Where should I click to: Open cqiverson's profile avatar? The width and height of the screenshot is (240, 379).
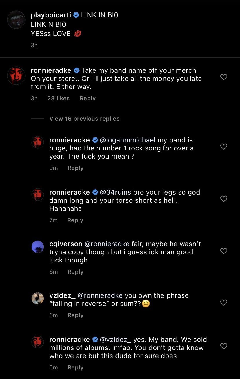click(x=38, y=247)
